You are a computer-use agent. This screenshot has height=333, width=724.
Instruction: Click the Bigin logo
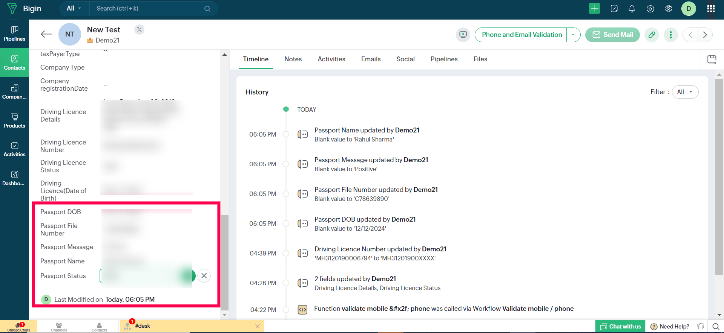pyautogui.click(x=25, y=8)
